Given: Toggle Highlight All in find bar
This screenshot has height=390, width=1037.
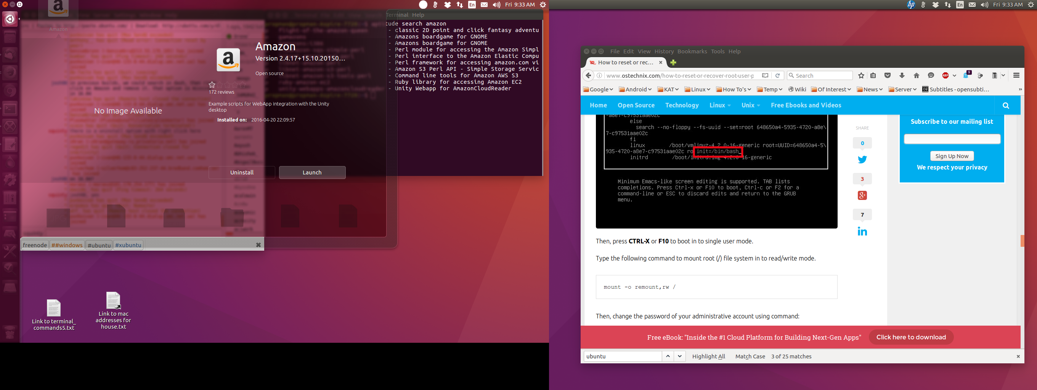Looking at the screenshot, I should click(708, 356).
